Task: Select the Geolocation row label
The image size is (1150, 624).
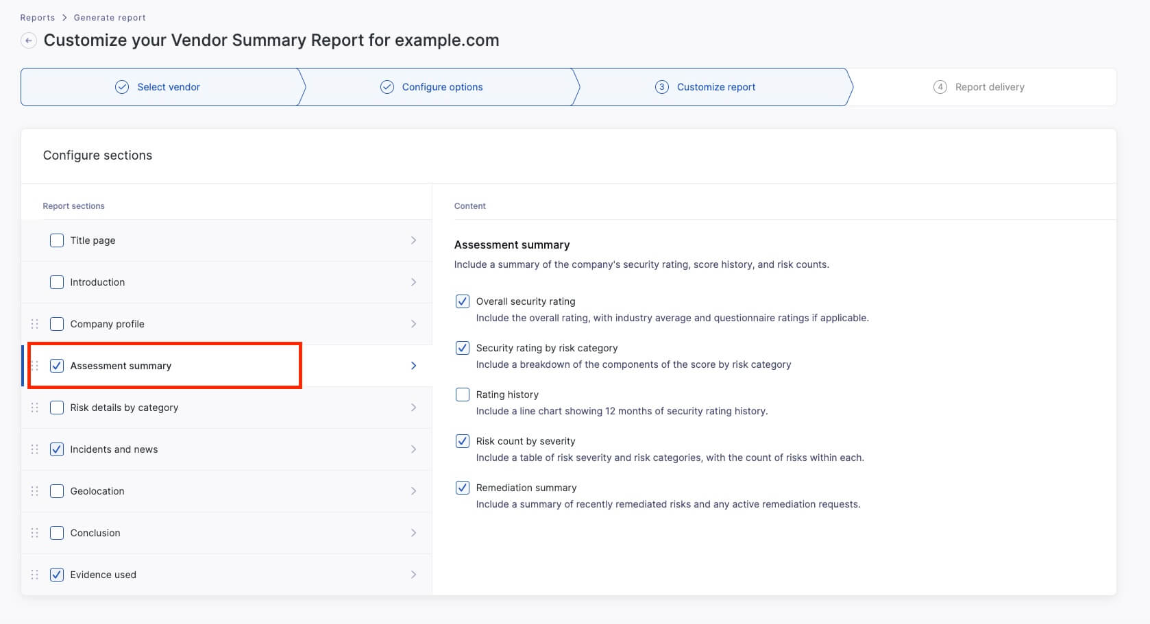Action: [97, 491]
